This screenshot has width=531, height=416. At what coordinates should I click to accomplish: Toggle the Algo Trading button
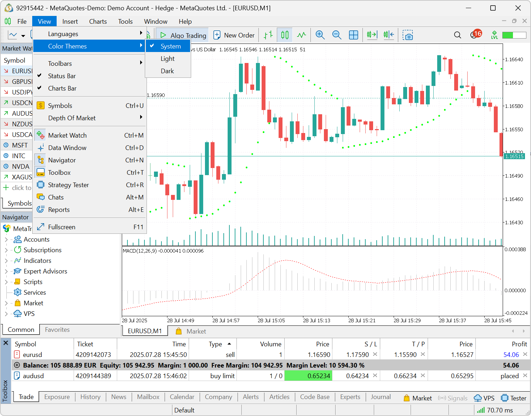click(183, 35)
